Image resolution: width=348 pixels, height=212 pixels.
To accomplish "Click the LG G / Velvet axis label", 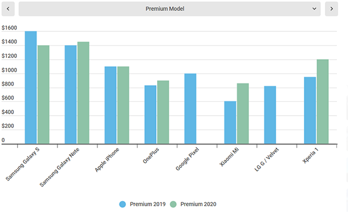I will pos(266,160).
